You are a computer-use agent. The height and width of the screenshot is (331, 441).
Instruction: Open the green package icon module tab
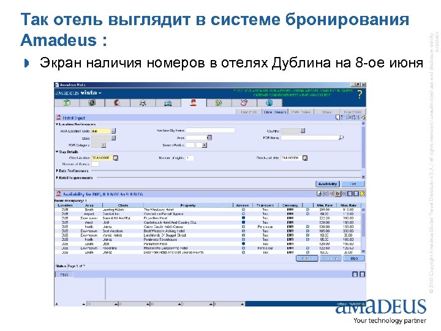coord(67,103)
